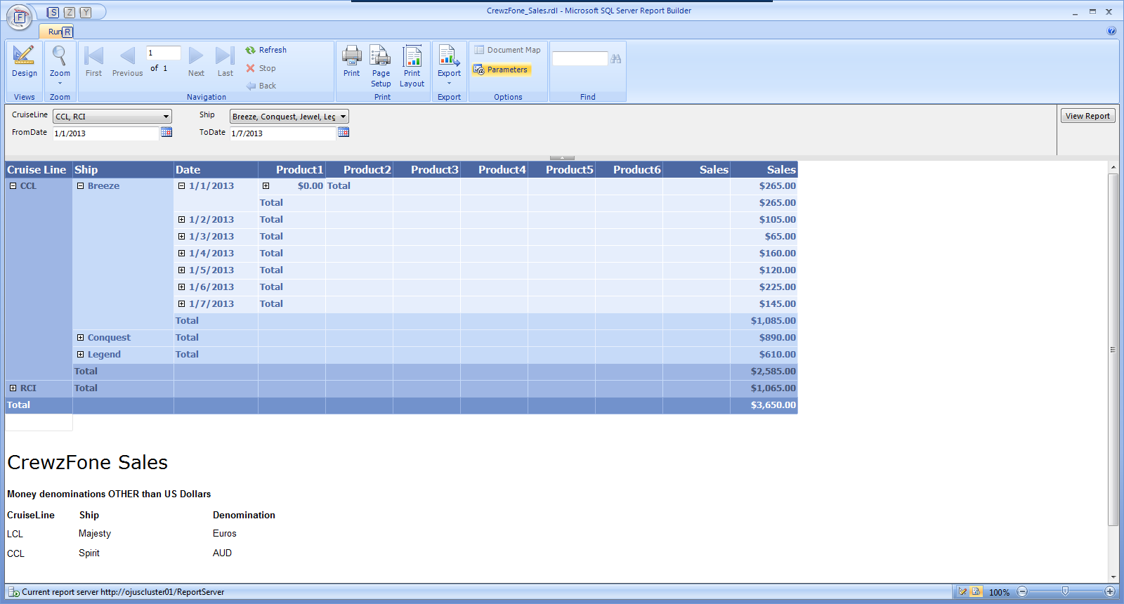Click the Find binoculars icon
This screenshot has height=604, width=1124.
[x=616, y=59]
